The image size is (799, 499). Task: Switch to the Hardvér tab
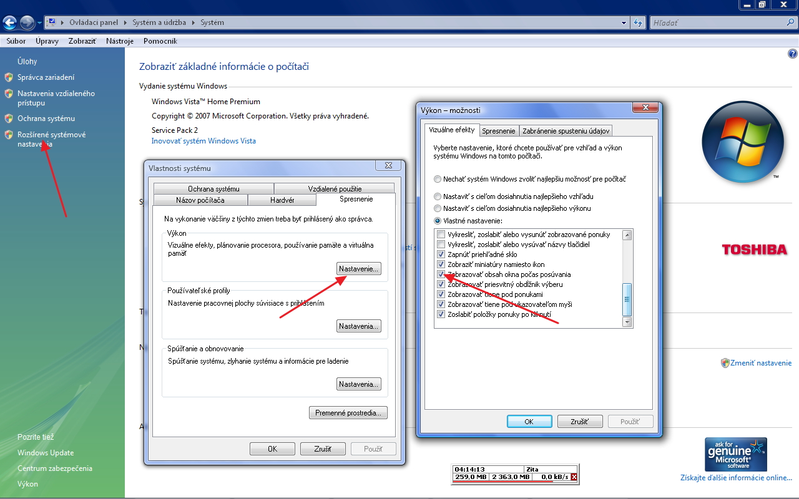click(x=282, y=200)
